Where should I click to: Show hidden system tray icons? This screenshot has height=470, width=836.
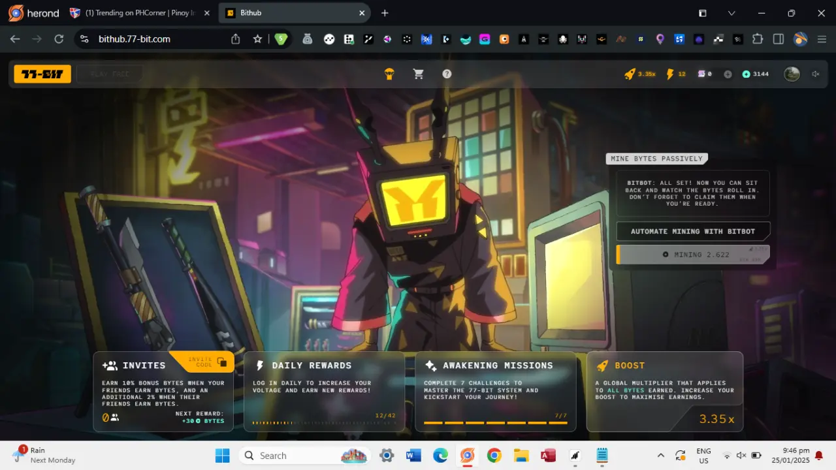point(660,456)
